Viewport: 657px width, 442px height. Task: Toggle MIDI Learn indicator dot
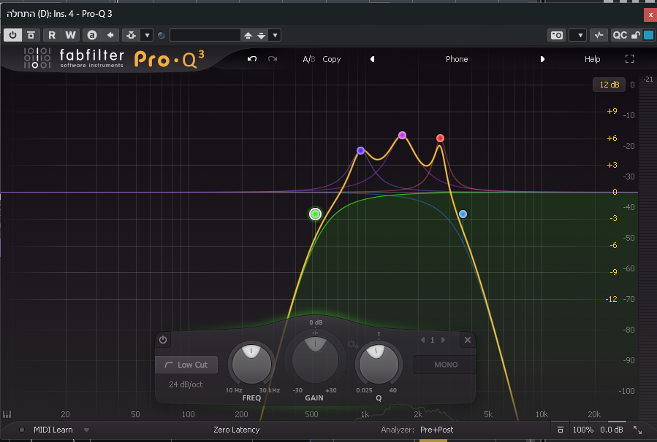(22, 430)
